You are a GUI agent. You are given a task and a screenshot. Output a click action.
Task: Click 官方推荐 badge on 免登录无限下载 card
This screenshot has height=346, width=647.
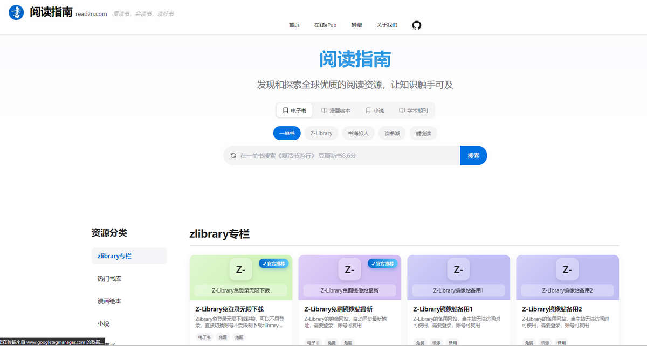(x=274, y=264)
